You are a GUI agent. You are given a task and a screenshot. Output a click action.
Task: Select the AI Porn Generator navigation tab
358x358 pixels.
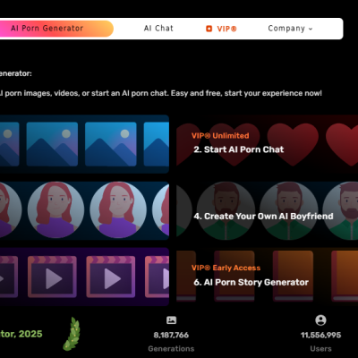click(47, 29)
